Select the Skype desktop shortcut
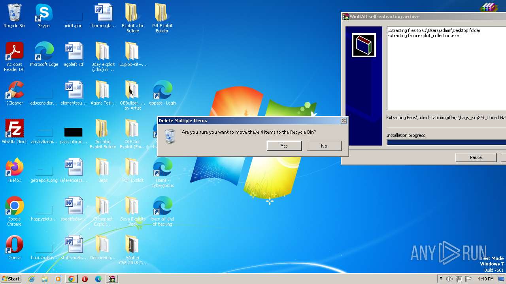The image size is (506, 284). point(44,16)
